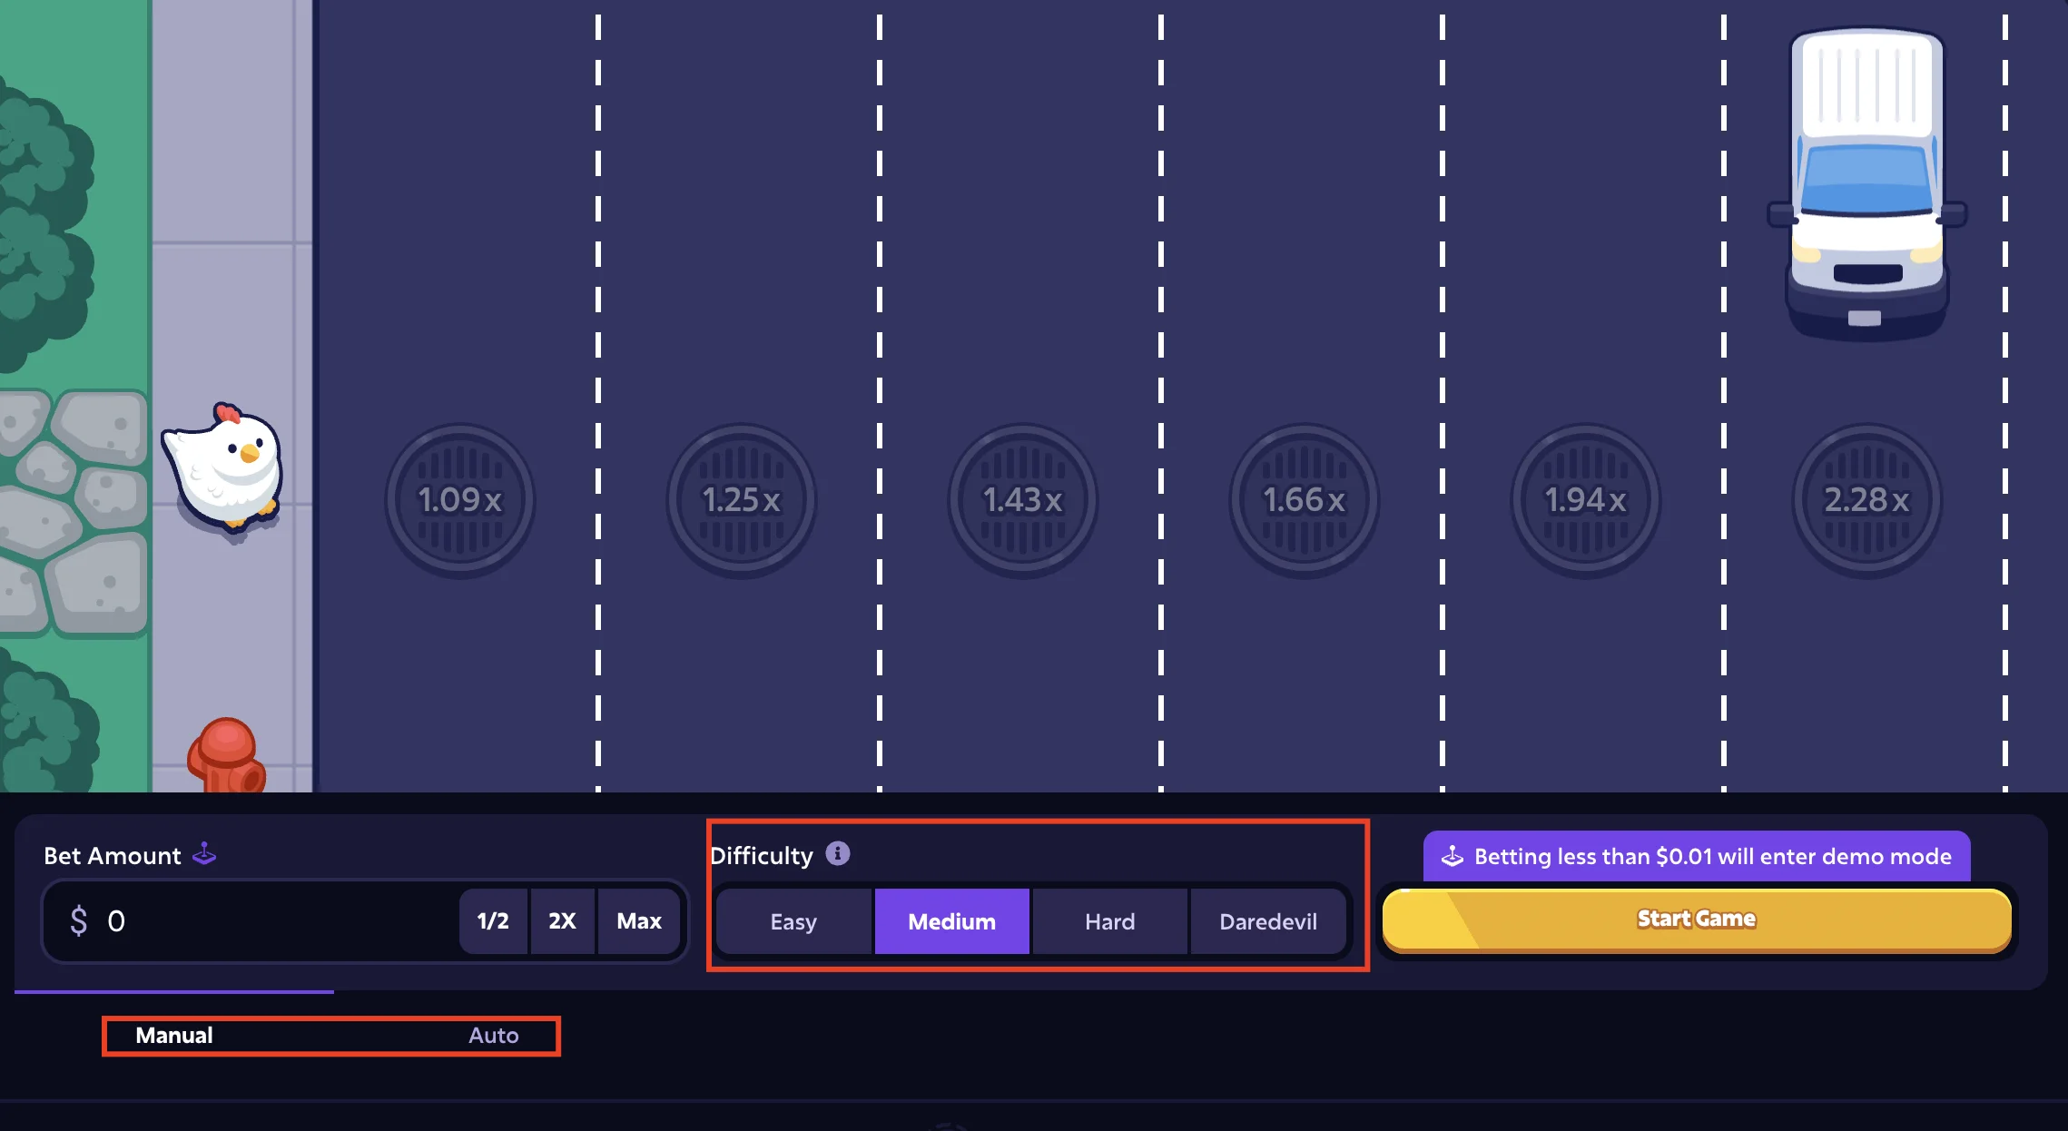
Task: Select Easy difficulty
Action: pyautogui.click(x=793, y=921)
